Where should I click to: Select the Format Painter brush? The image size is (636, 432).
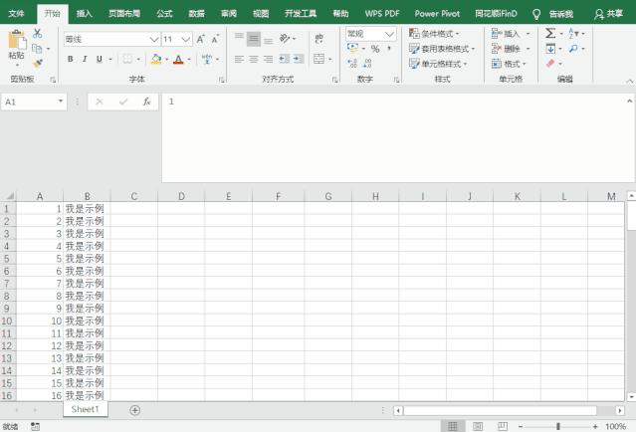coord(37,64)
